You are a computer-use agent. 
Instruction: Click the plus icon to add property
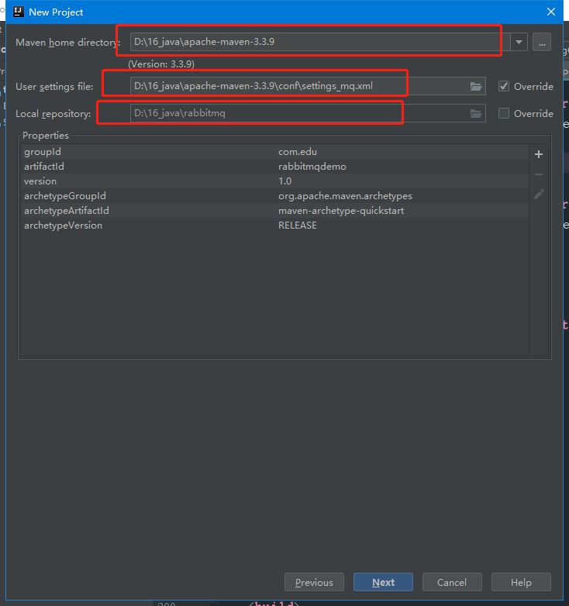539,154
